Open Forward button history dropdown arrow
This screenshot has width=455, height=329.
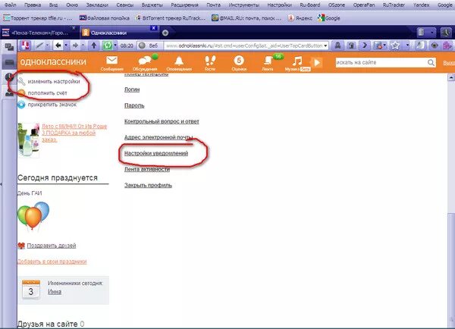[83, 45]
